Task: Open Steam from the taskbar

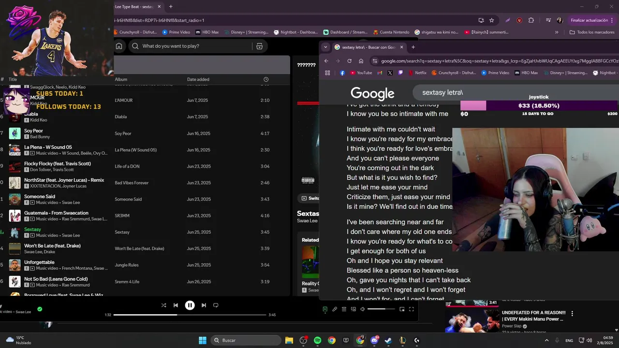Action: 388,340
